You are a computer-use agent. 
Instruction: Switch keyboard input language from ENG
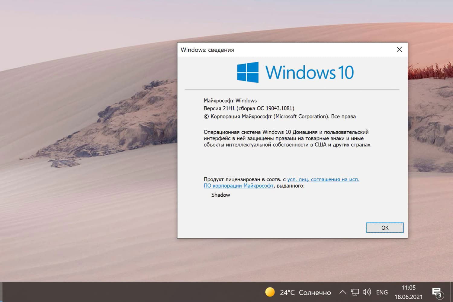click(x=382, y=292)
